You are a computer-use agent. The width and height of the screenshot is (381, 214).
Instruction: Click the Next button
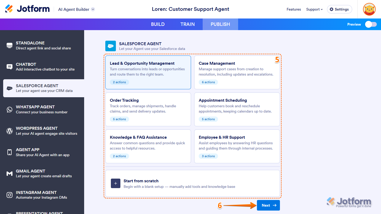click(268, 205)
